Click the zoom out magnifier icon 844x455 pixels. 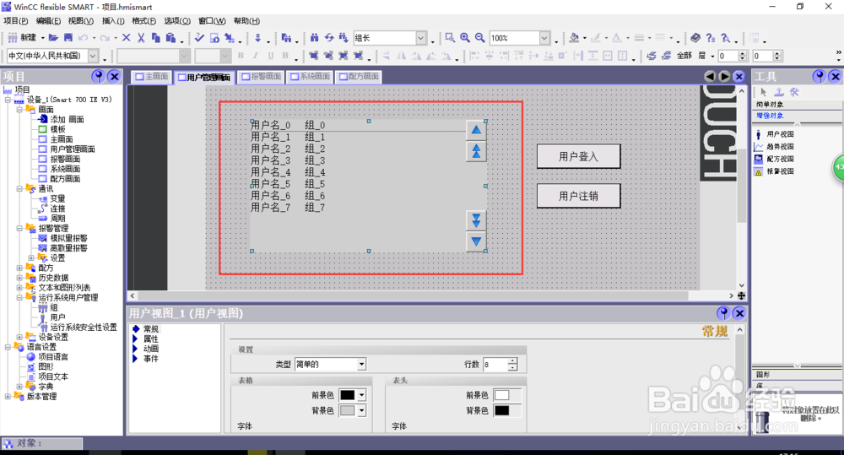(x=479, y=38)
